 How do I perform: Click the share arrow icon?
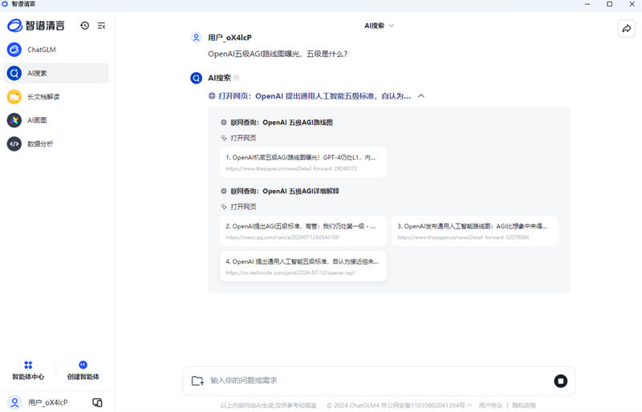pyautogui.click(x=626, y=28)
